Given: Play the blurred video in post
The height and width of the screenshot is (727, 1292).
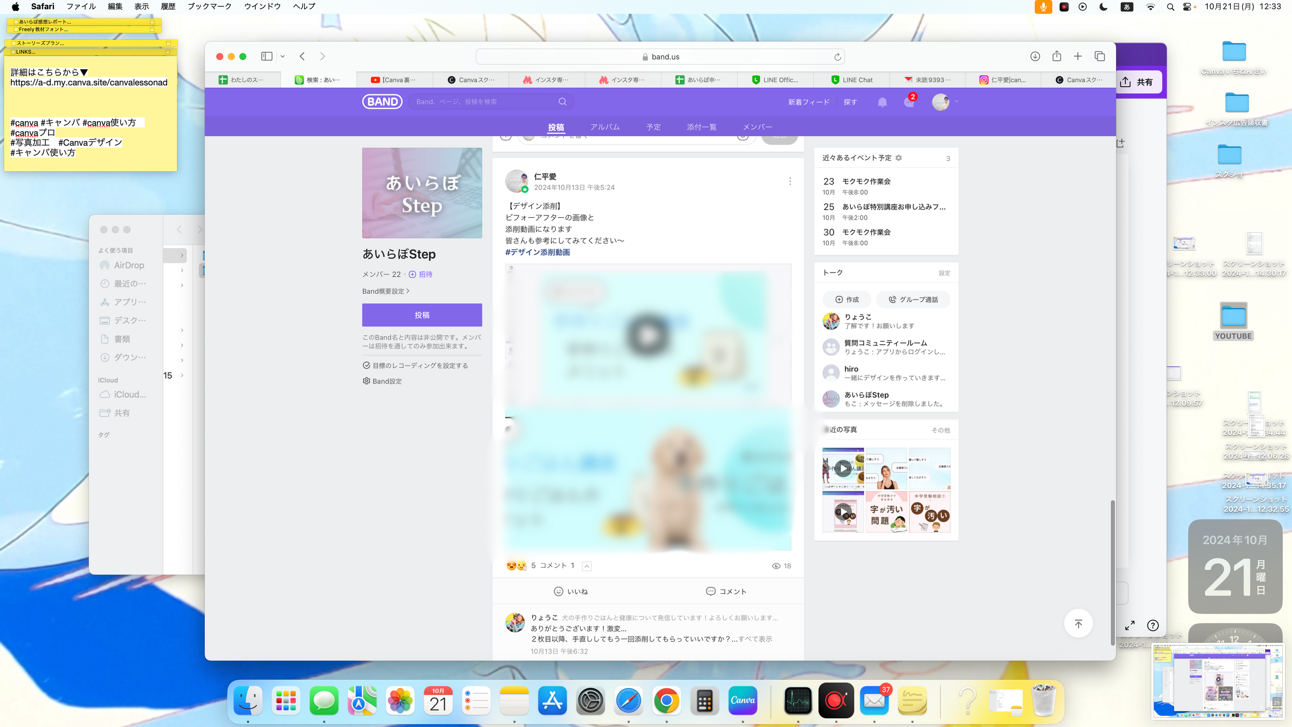Looking at the screenshot, I should [647, 335].
